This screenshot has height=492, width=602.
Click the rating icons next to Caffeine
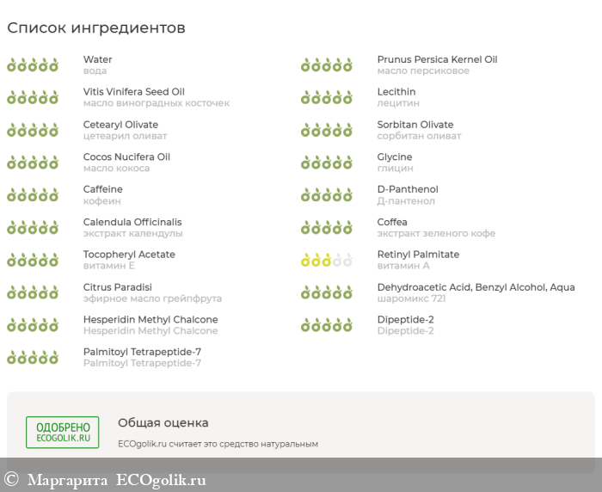pyautogui.click(x=33, y=194)
